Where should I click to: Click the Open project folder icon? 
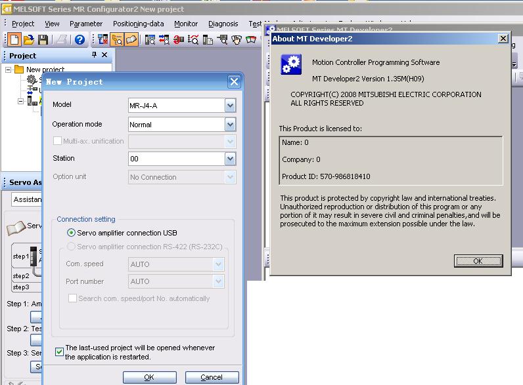[29, 40]
